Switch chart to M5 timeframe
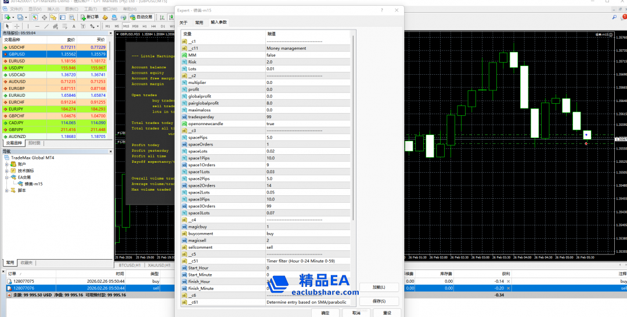 click(x=116, y=26)
